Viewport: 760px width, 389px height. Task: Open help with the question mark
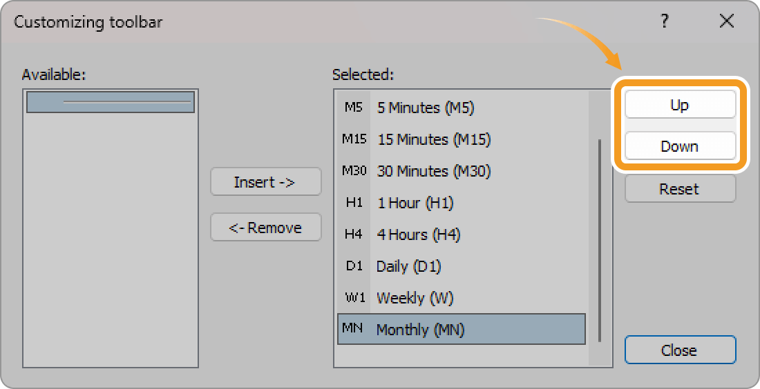click(x=665, y=21)
